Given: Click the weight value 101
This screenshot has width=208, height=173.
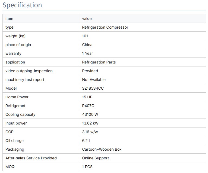Looking at the screenshot, I should coord(85,36).
